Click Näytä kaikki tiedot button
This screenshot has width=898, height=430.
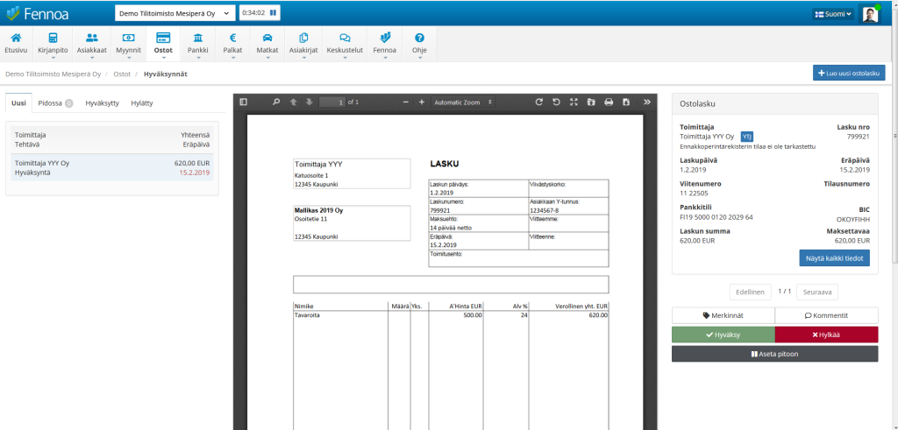tap(834, 258)
